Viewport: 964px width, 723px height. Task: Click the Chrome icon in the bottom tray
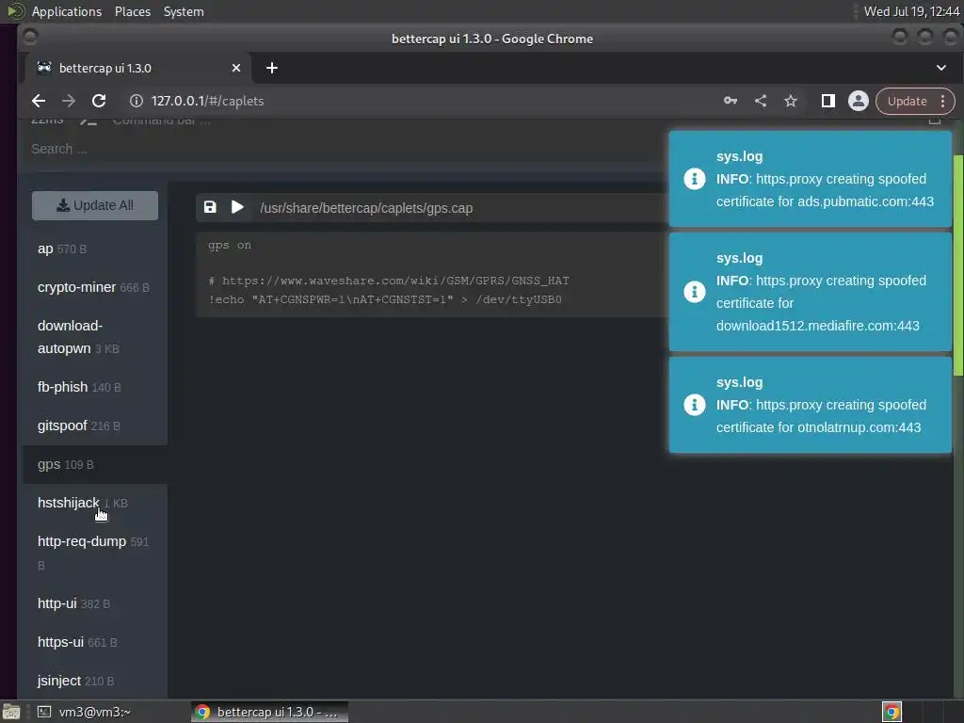tap(892, 712)
